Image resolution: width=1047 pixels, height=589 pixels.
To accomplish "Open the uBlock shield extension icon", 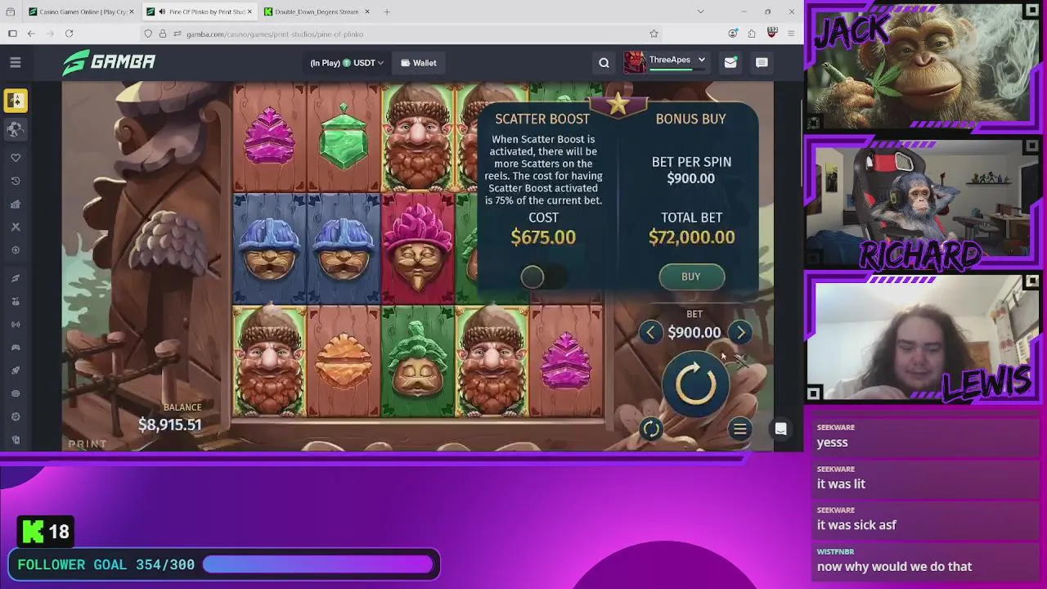I will click(x=771, y=34).
